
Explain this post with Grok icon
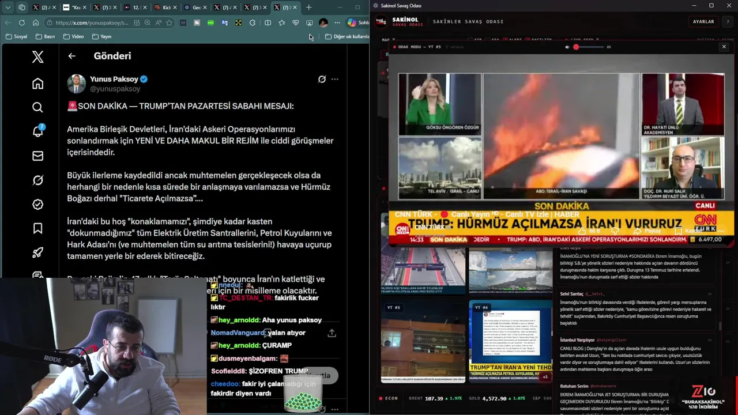pos(322,79)
